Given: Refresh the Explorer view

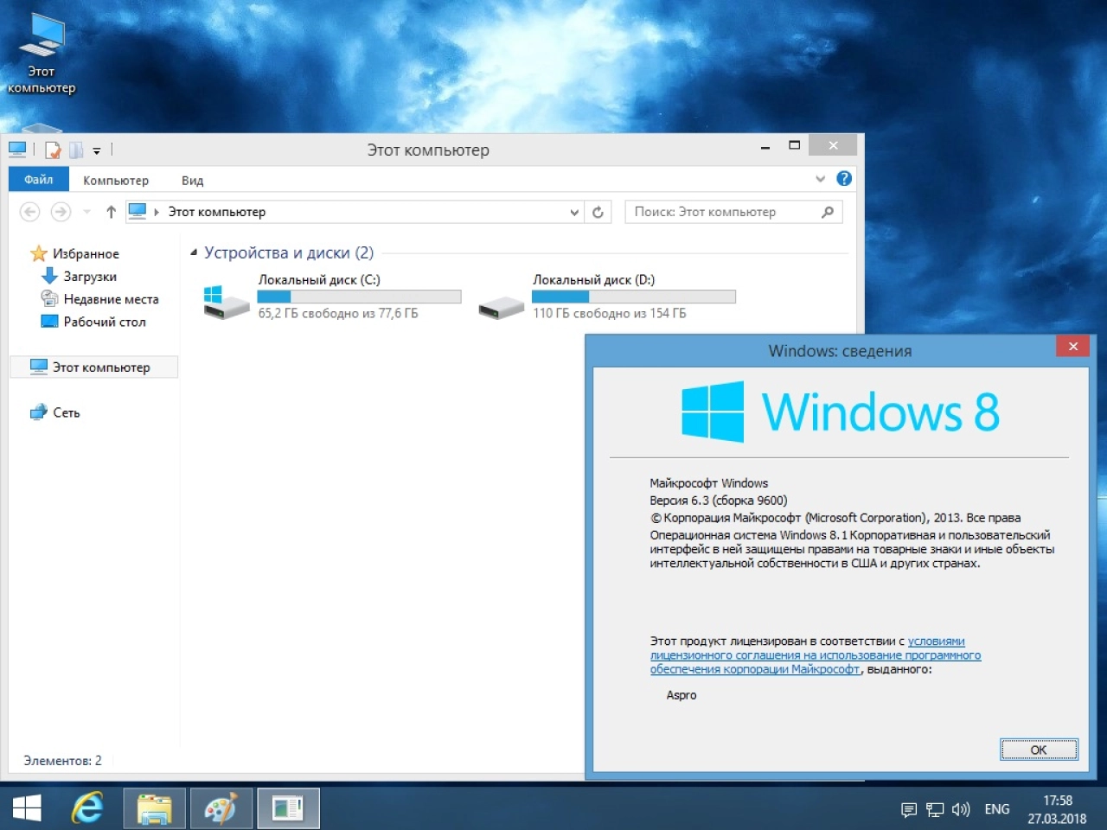Looking at the screenshot, I should click(x=598, y=212).
